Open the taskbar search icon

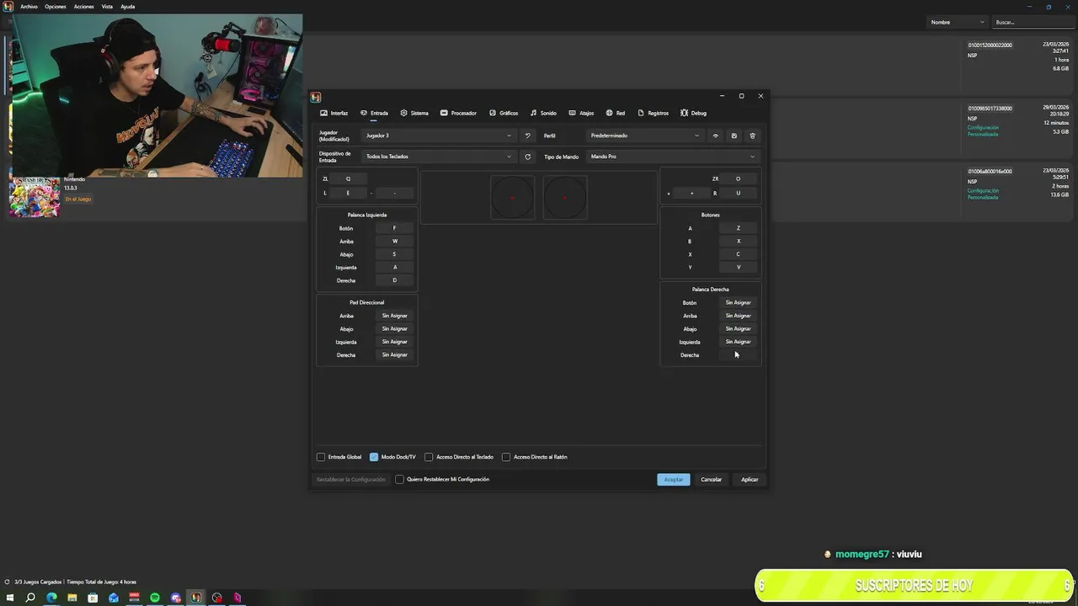(30, 598)
